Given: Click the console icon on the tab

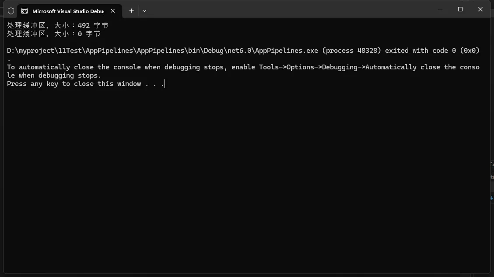Looking at the screenshot, I should coord(25,11).
